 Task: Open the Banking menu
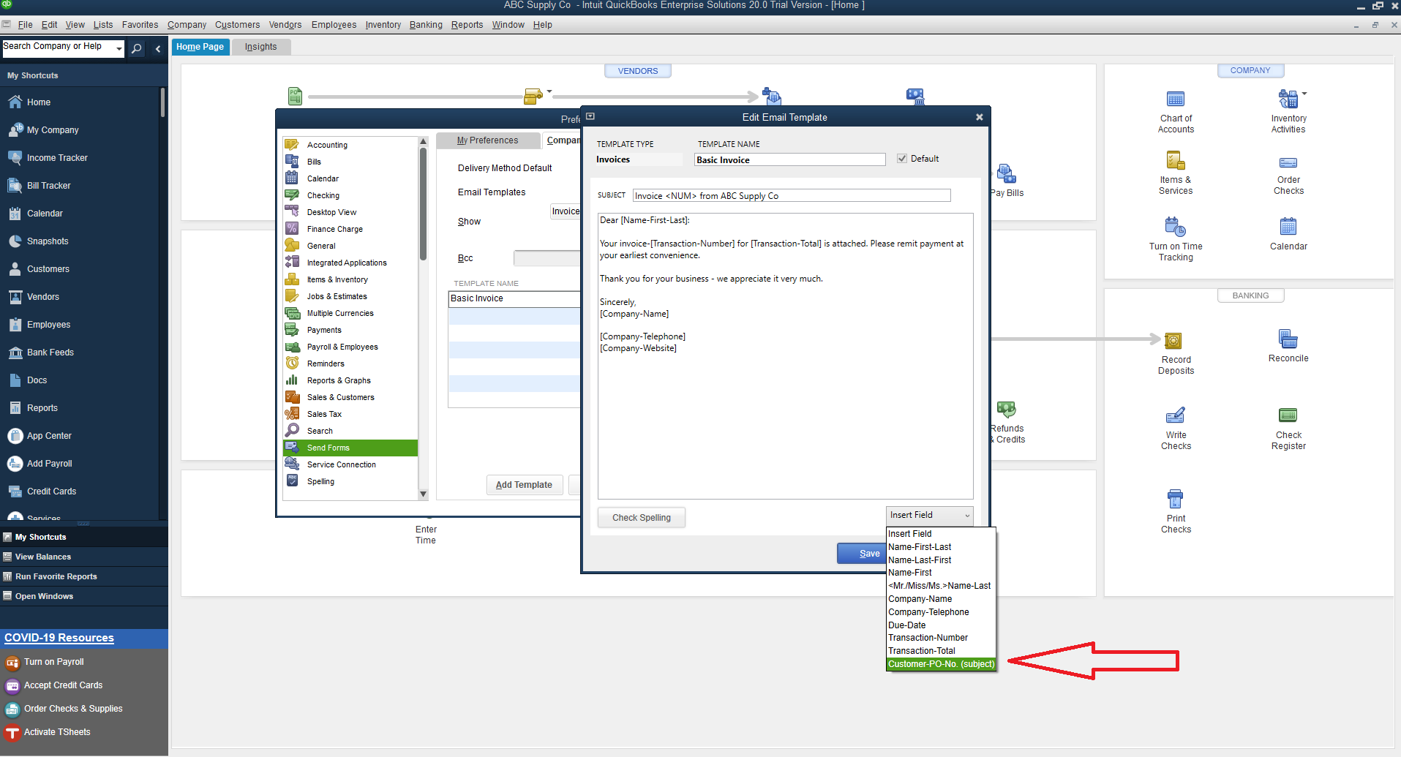(x=426, y=24)
